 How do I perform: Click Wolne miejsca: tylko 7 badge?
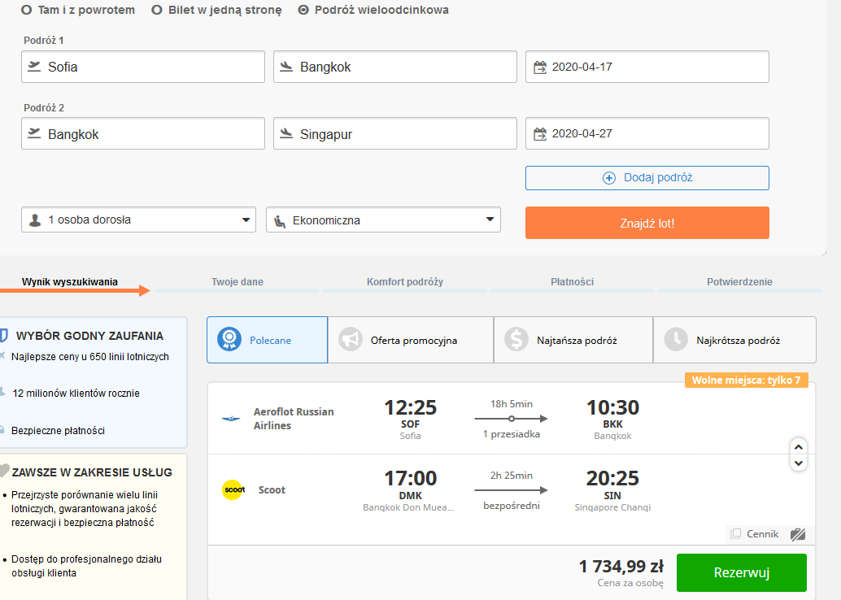coord(747,380)
